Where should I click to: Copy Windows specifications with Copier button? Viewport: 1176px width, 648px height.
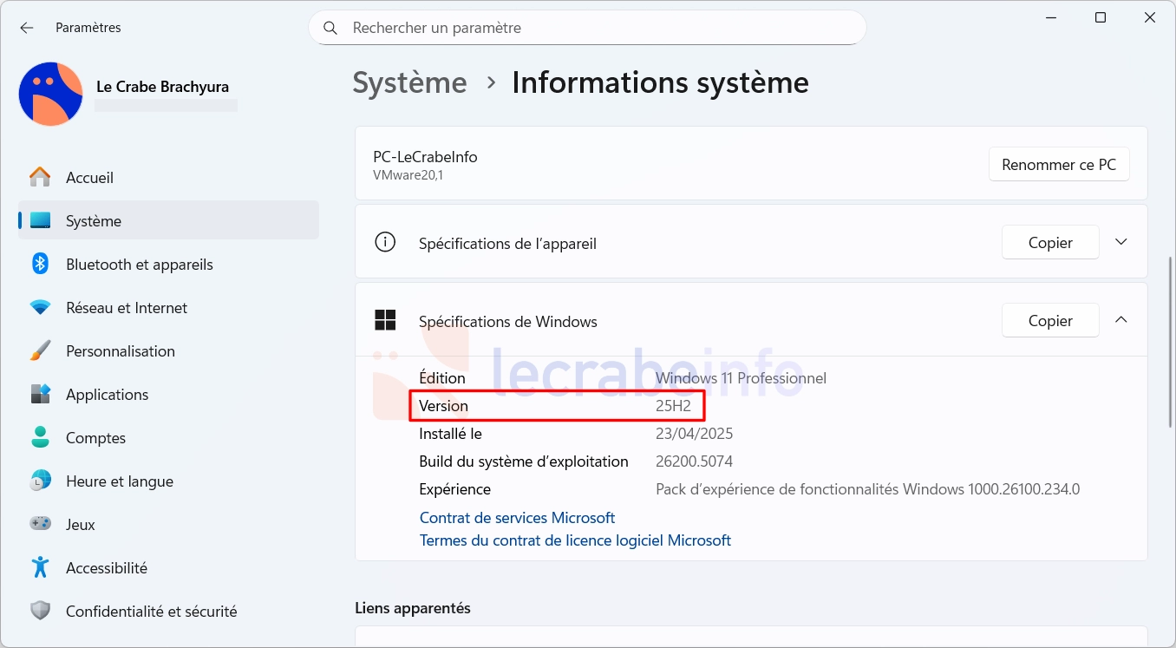click(x=1050, y=320)
